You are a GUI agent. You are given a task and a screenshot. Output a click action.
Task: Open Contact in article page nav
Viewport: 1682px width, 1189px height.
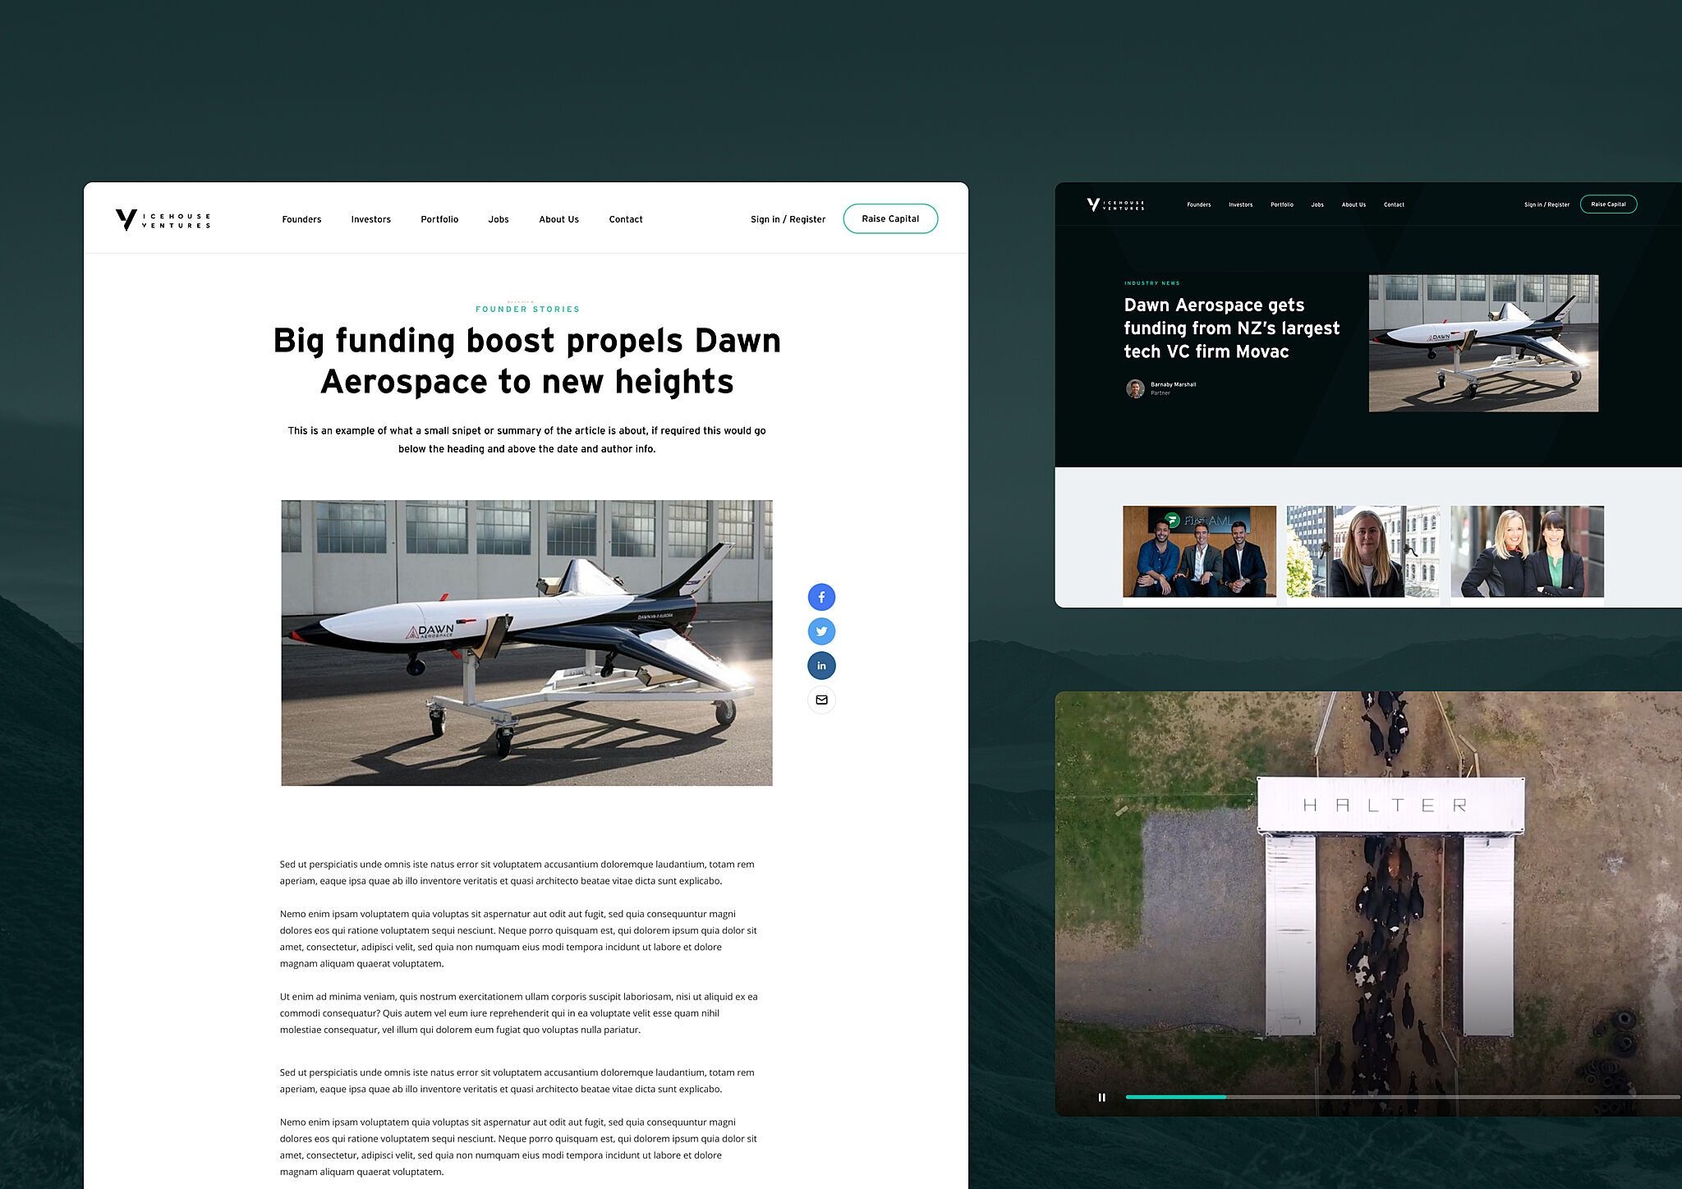(626, 219)
